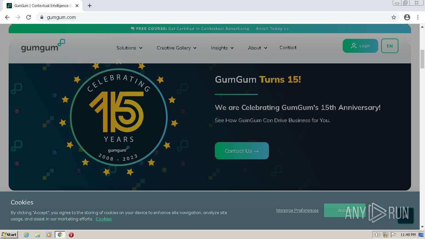Open Manage Preferences for cookies
Image resolution: width=425 pixels, height=239 pixels.
[x=297, y=210]
